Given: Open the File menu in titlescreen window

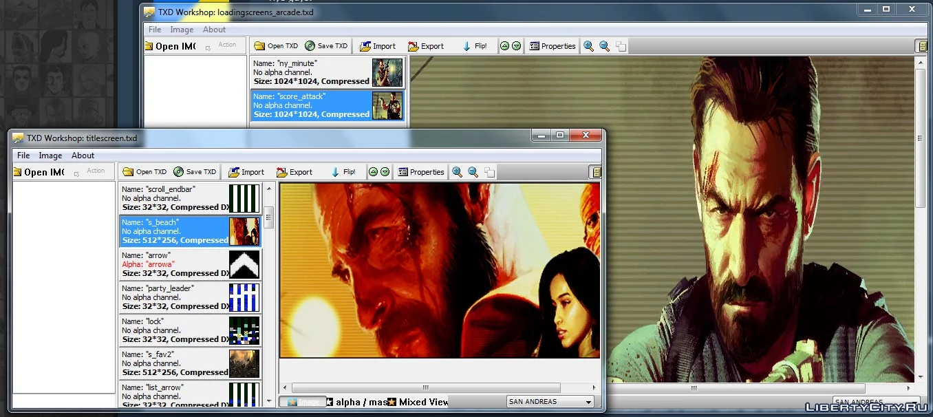Looking at the screenshot, I should pyautogui.click(x=23, y=156).
